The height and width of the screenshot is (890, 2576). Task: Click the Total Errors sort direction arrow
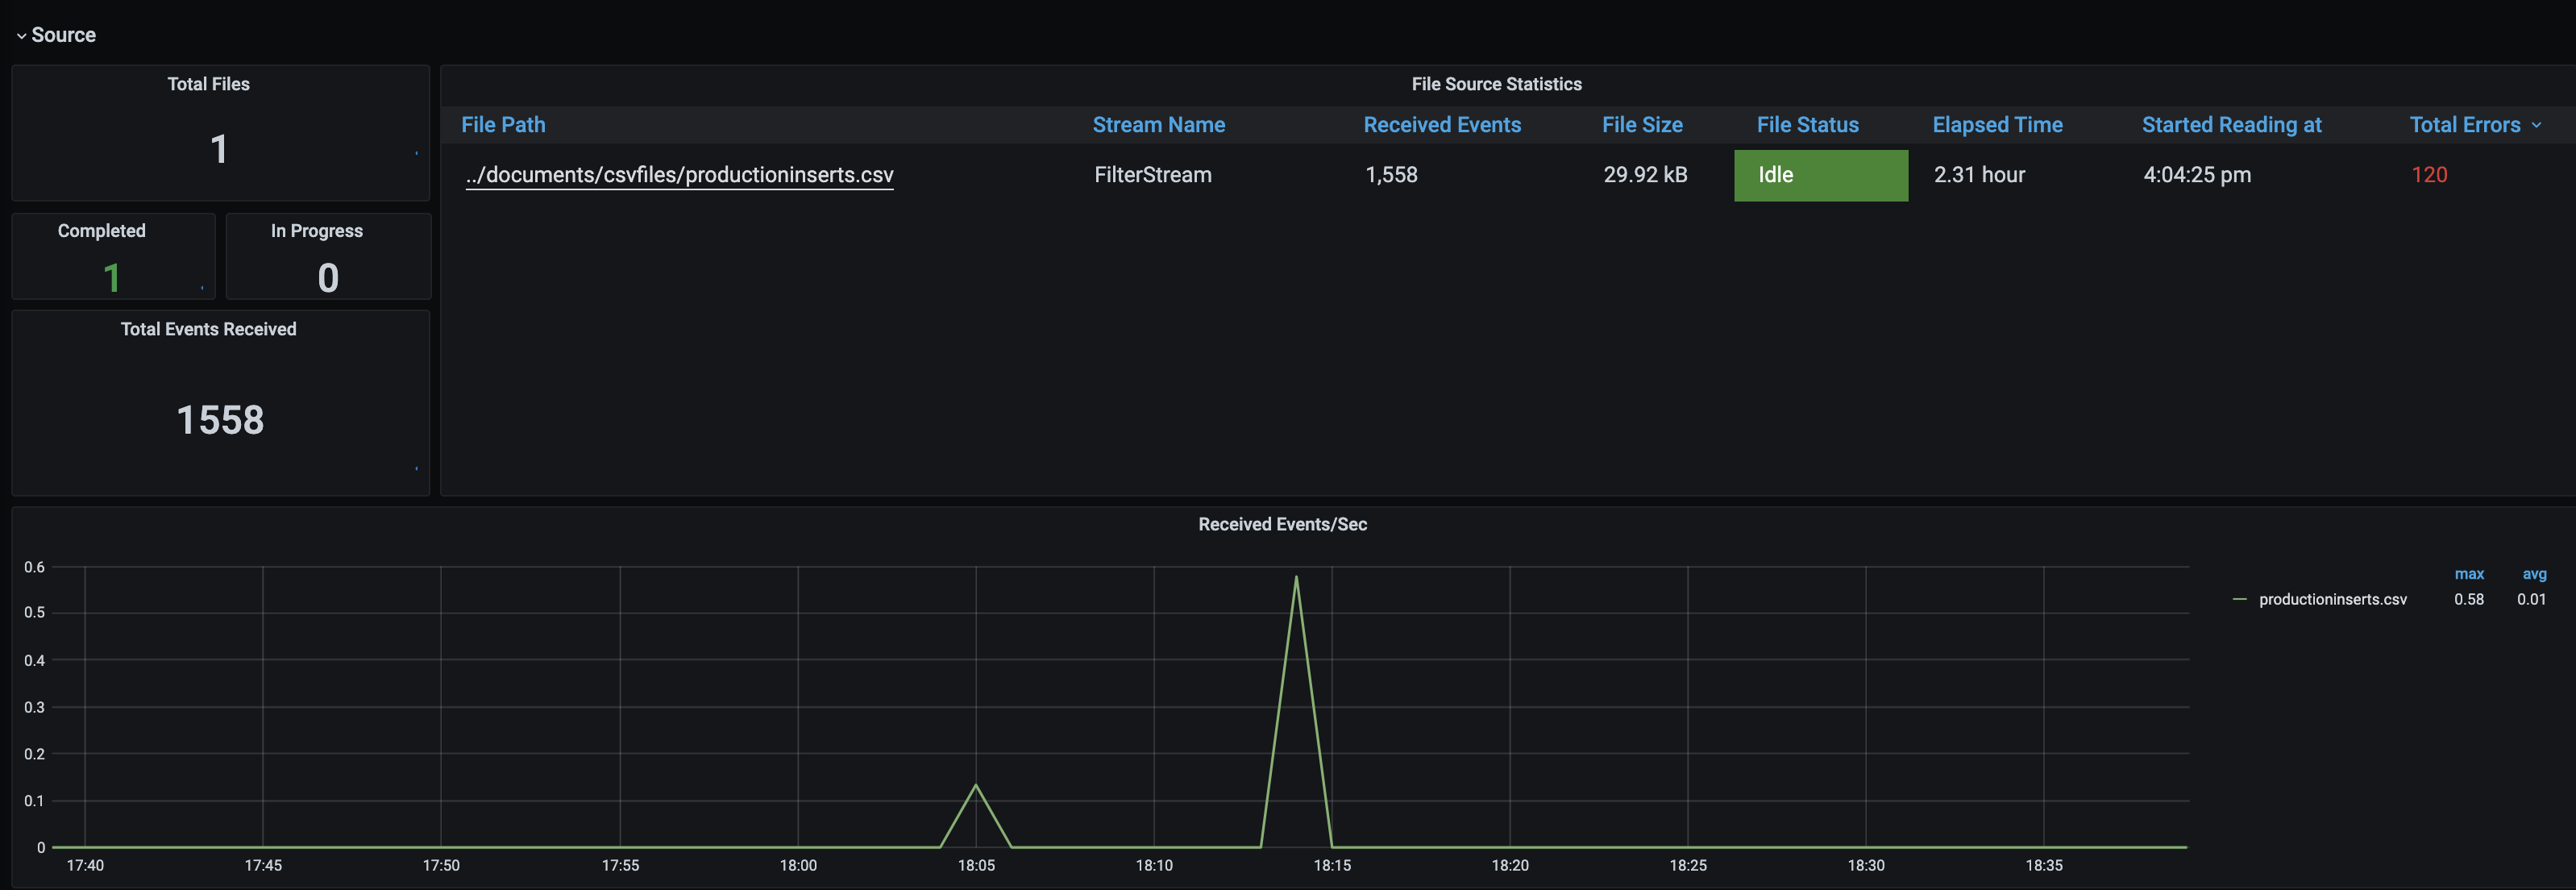[2536, 126]
